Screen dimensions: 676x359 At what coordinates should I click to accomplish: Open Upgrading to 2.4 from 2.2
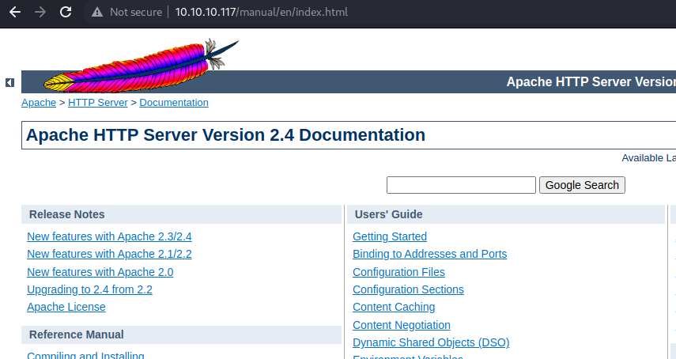(89, 289)
